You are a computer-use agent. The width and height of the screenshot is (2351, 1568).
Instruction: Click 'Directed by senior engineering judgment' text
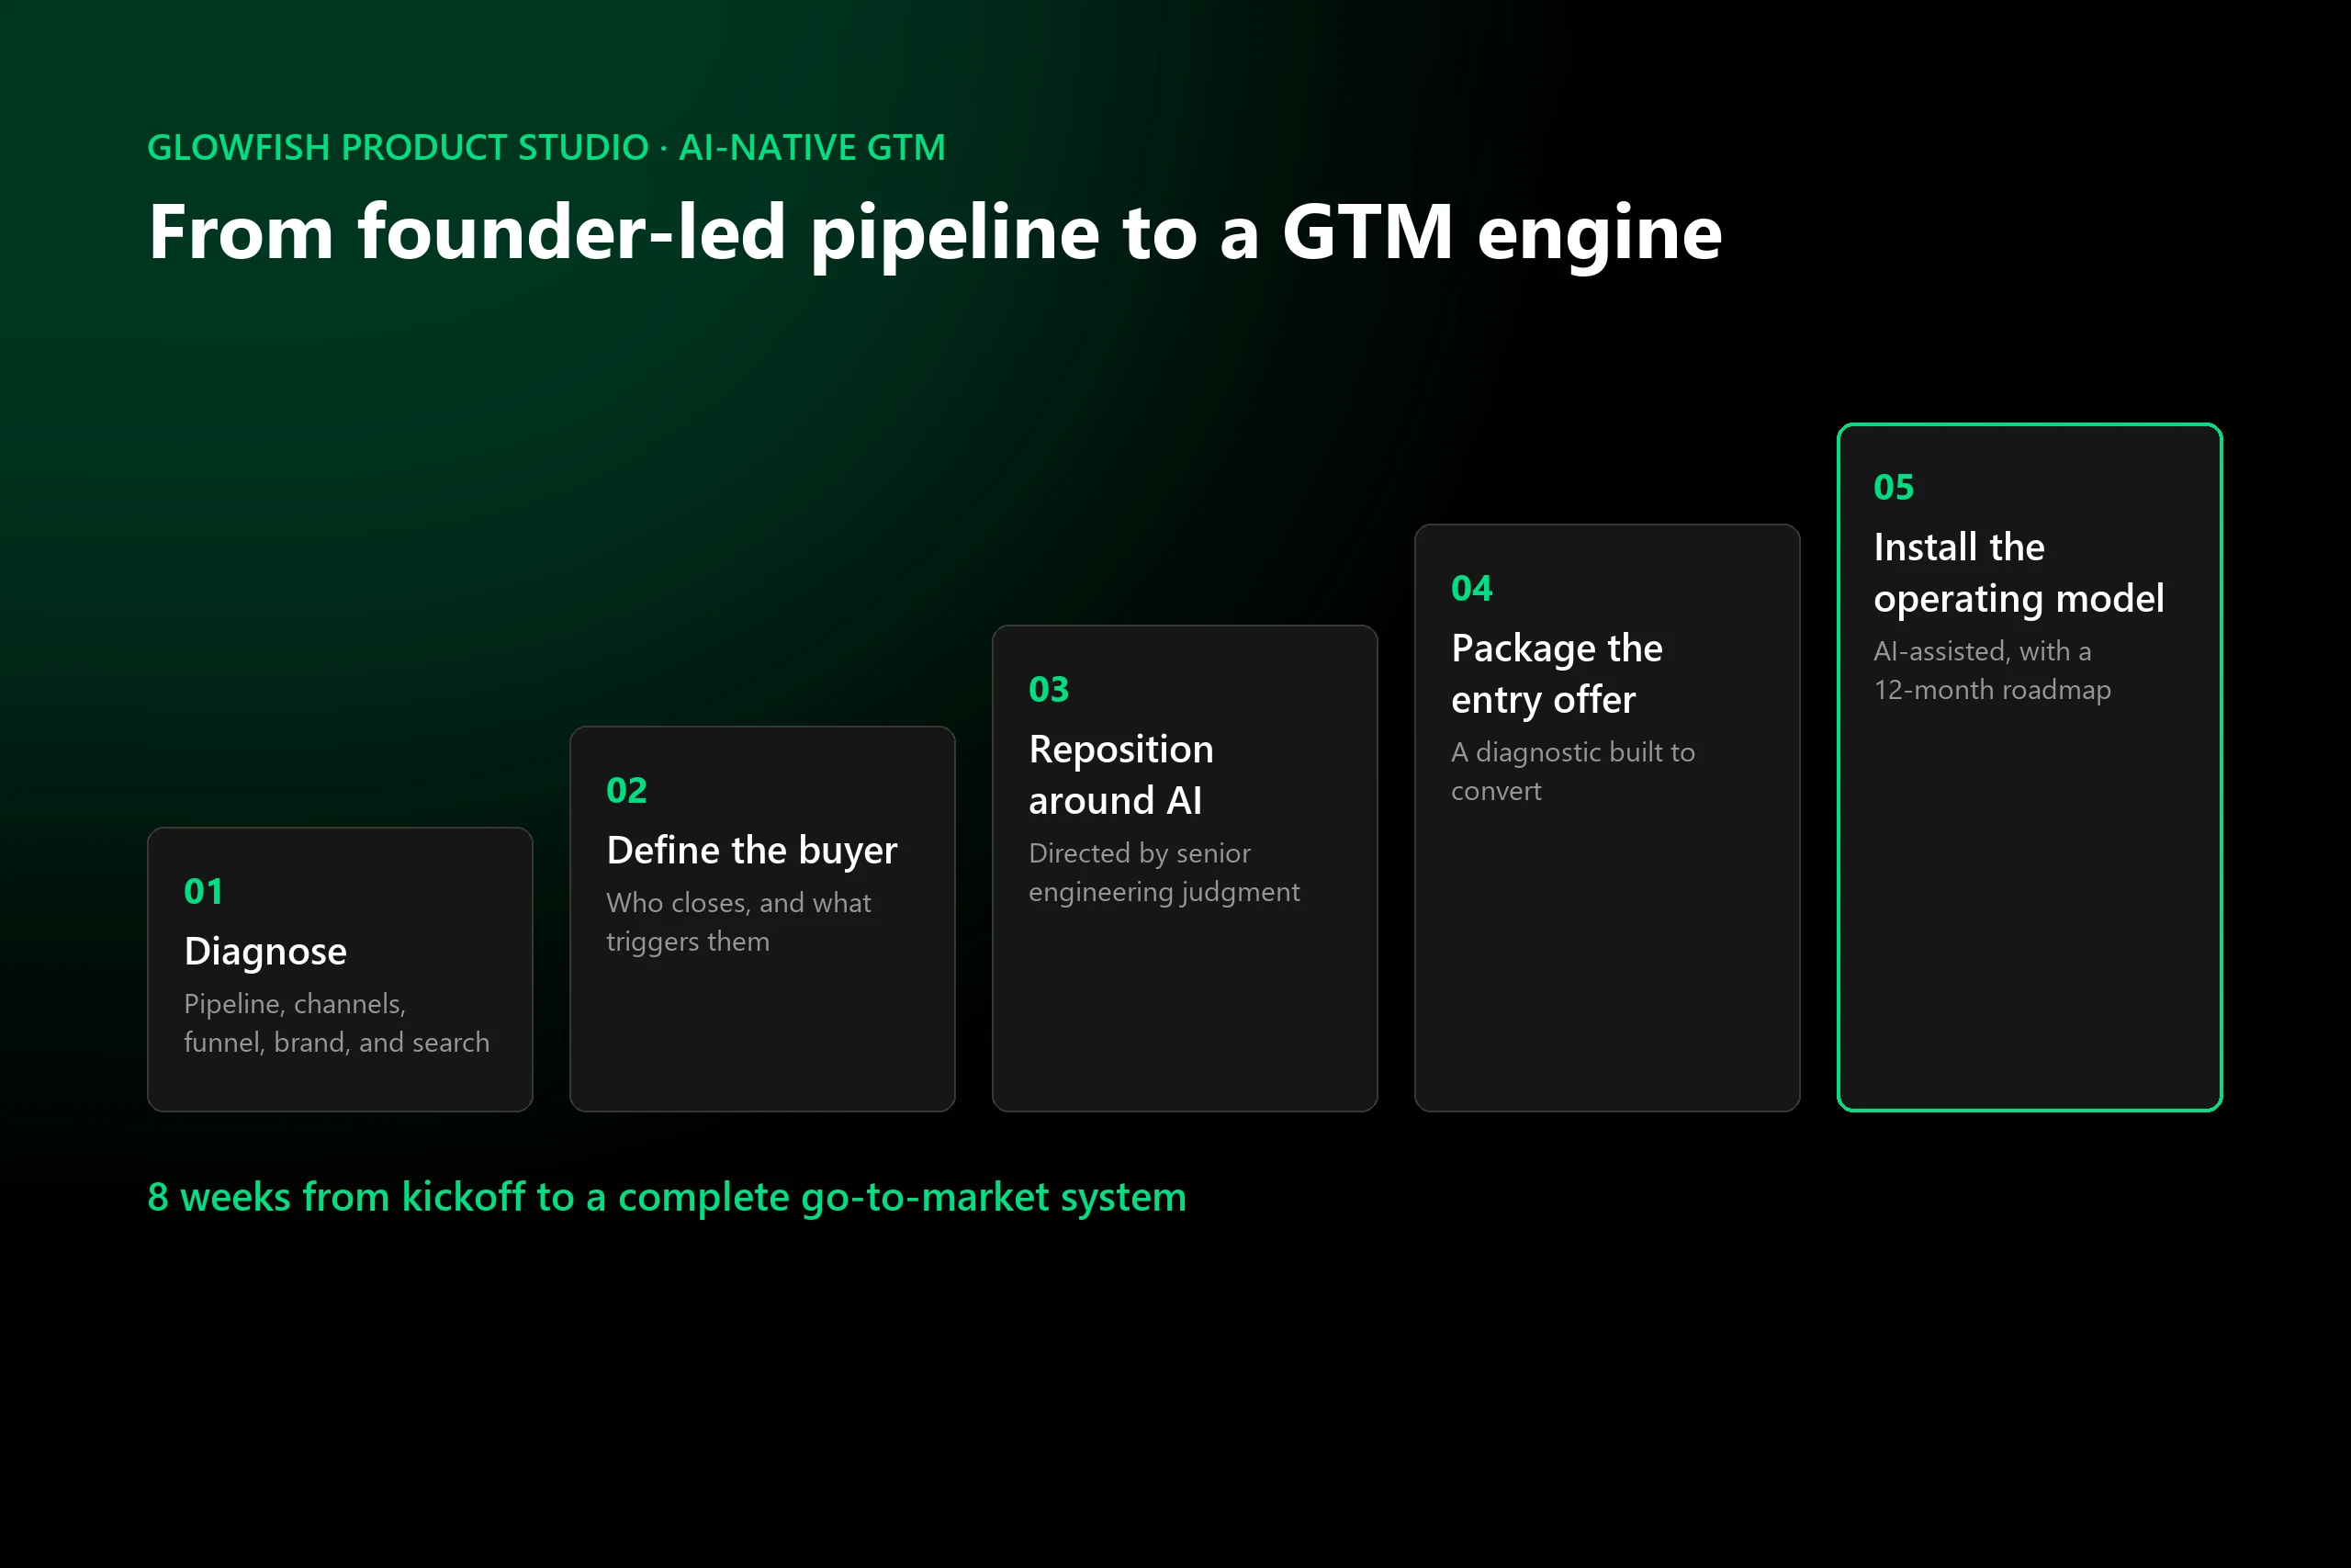tap(1164, 872)
